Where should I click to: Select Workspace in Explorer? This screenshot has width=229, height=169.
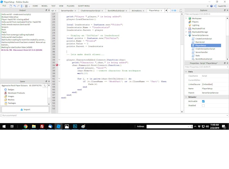coord(197,19)
